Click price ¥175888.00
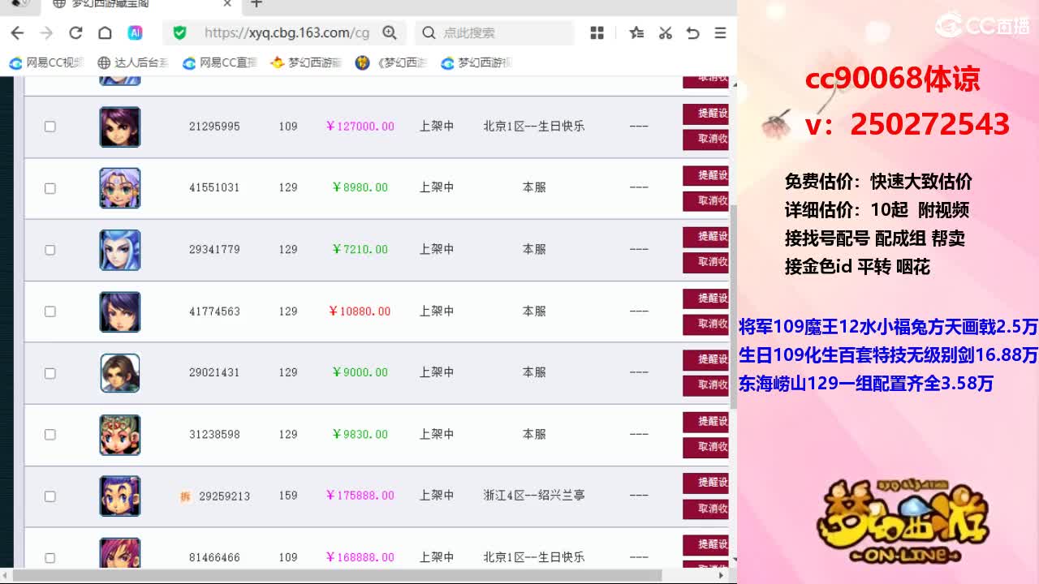Screen dimensions: 1039x584 pyautogui.click(x=360, y=496)
